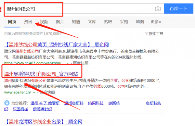This screenshot has width=195, height=126.
Task: Click the camera image search icon
Action: click(158, 8)
